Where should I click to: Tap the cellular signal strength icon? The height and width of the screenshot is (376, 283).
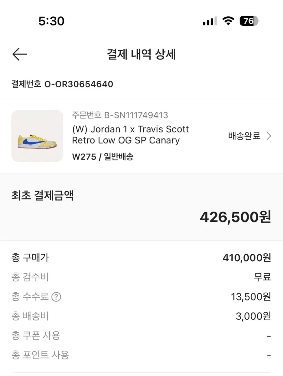(x=209, y=21)
